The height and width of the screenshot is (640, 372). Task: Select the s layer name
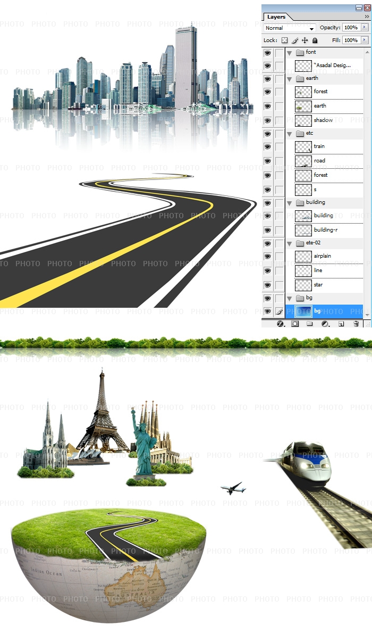[x=315, y=189]
